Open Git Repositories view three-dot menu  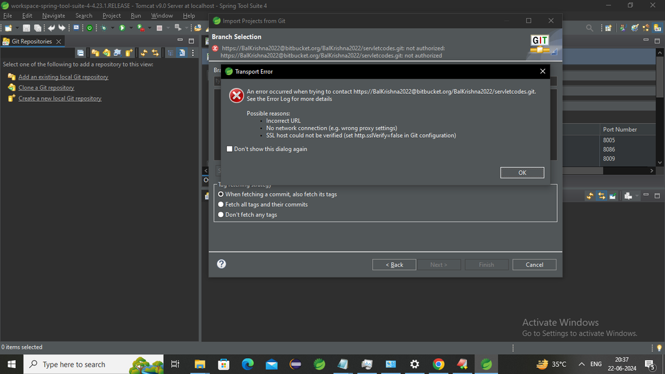click(193, 53)
